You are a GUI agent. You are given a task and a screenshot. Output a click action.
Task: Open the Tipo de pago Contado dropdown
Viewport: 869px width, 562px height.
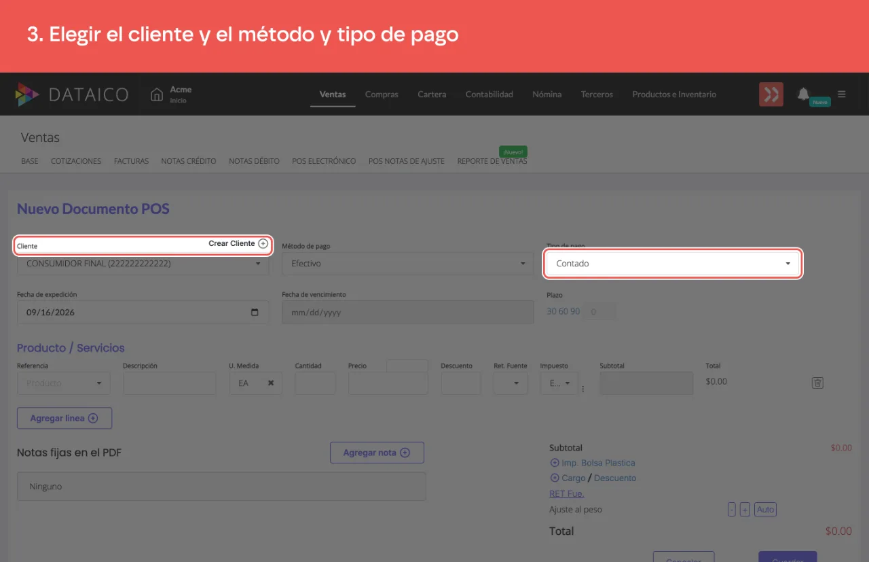[x=673, y=264]
